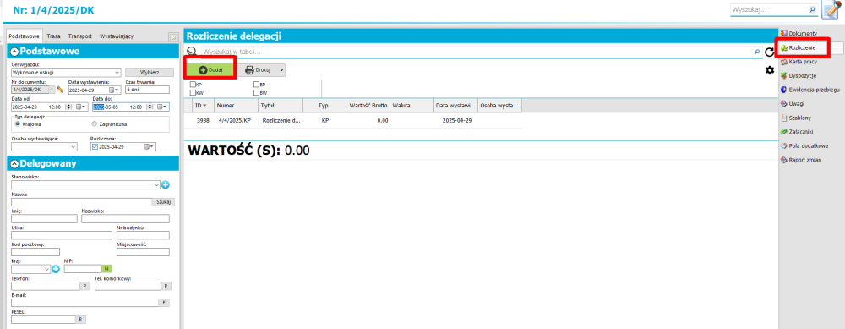Switch to the Trasa tab
The height and width of the screenshot is (329, 845).
(x=53, y=36)
